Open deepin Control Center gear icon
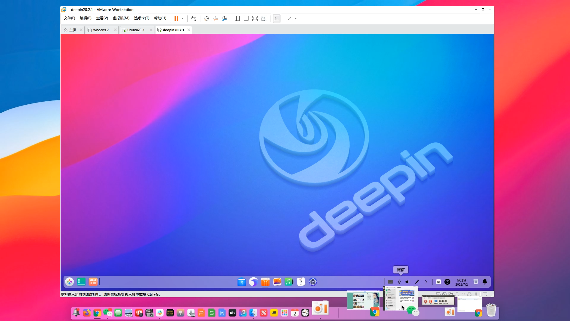 pos(313,282)
